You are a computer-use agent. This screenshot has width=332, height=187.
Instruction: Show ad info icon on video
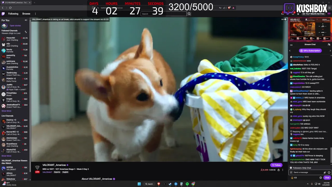tap(285, 19)
